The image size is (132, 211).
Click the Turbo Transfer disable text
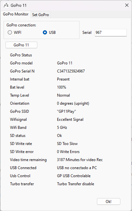[75, 184]
